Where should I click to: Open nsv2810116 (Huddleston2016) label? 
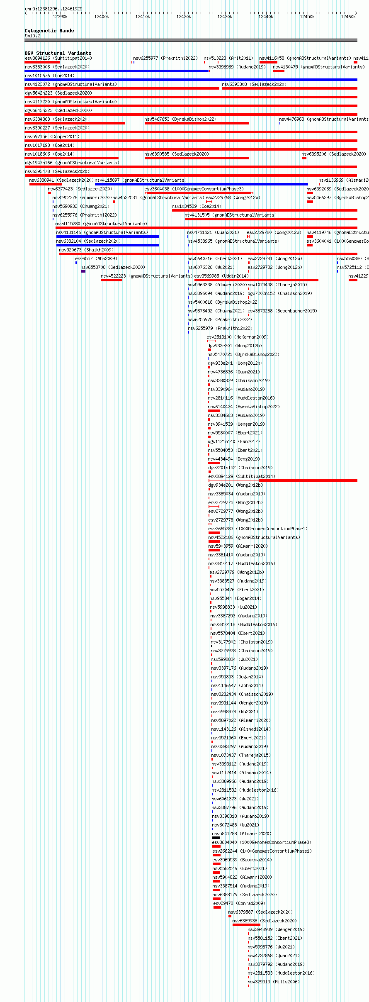(241, 398)
